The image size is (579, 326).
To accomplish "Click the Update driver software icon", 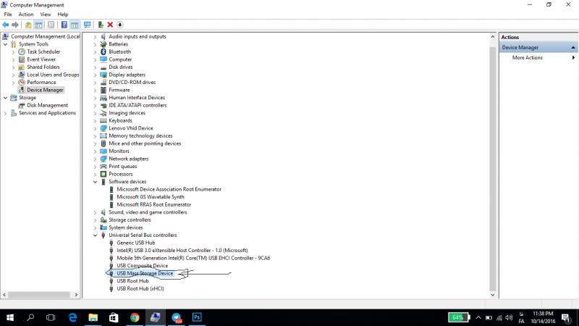I will pyautogui.click(x=101, y=25).
